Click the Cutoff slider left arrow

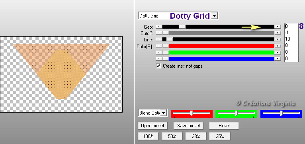click(x=159, y=33)
